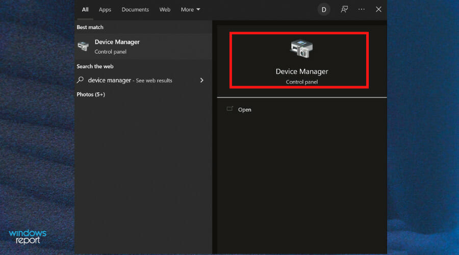Image resolution: width=459 pixels, height=255 pixels.
Task: Click the Device Manager icon in best match
Action: tap(83, 46)
